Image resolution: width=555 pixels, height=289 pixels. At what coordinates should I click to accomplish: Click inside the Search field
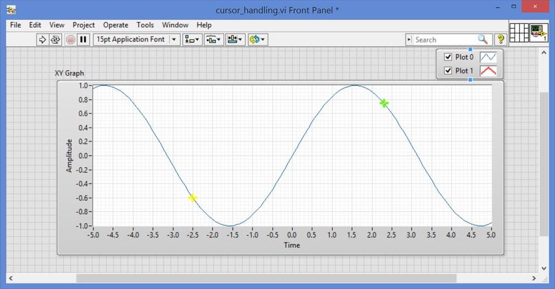pos(445,40)
